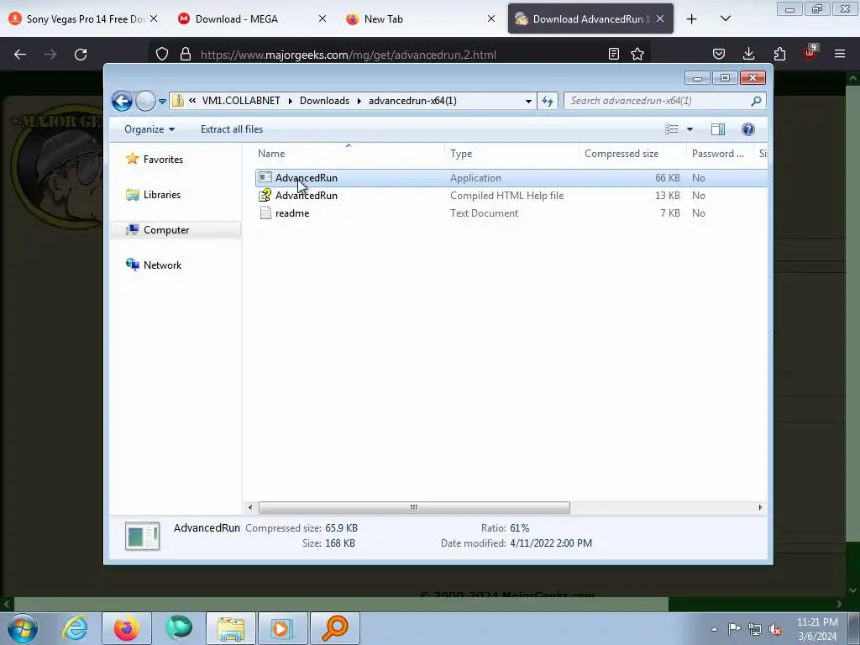The width and height of the screenshot is (860, 645).
Task: Bookmark this page with star icon
Action: pyautogui.click(x=637, y=55)
